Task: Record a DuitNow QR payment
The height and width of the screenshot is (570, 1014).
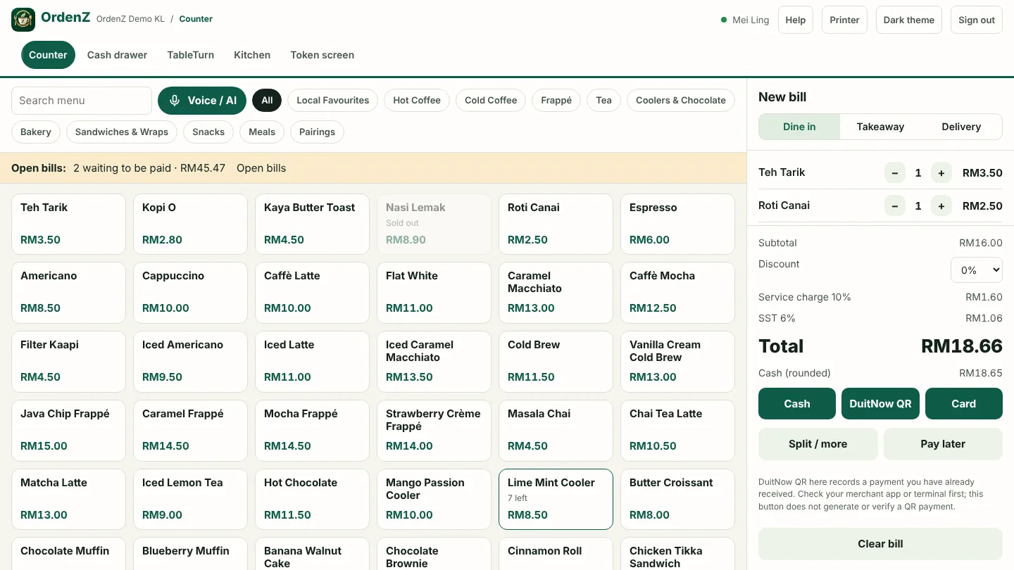Action: (x=880, y=404)
